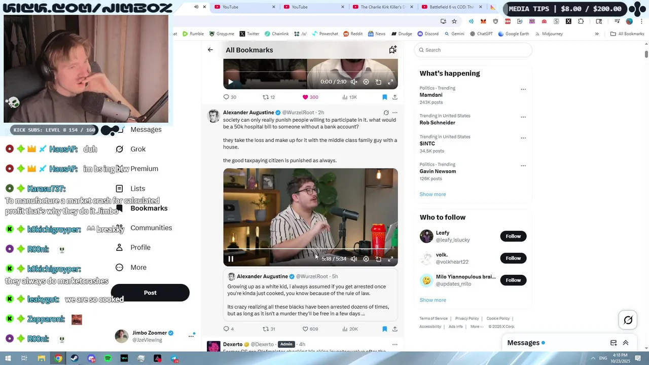Open Bookmarks in the X sidebar
This screenshot has height=365, width=649.
(x=142, y=208)
